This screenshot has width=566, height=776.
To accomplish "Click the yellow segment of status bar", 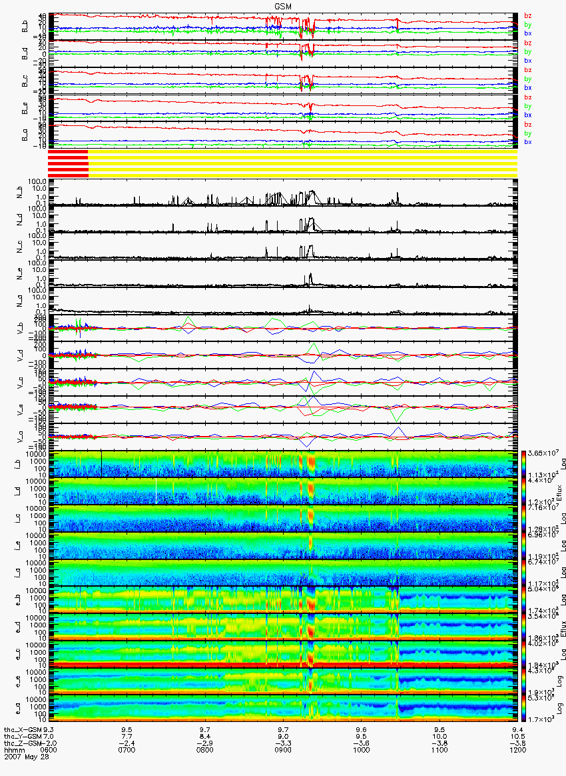I will coord(303,163).
